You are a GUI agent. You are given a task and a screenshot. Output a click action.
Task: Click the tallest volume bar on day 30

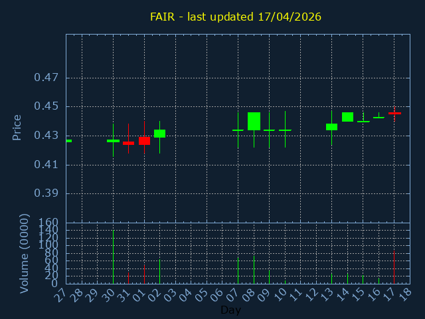(113, 257)
